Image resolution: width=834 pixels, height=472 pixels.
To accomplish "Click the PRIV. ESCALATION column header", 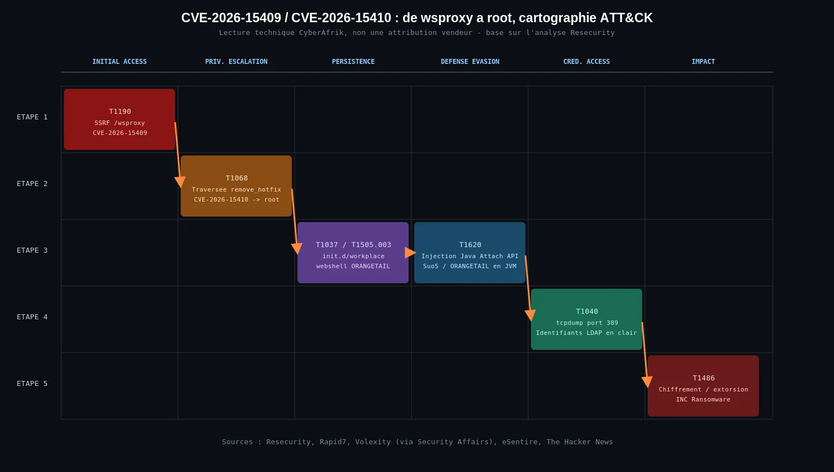I will [x=236, y=62].
